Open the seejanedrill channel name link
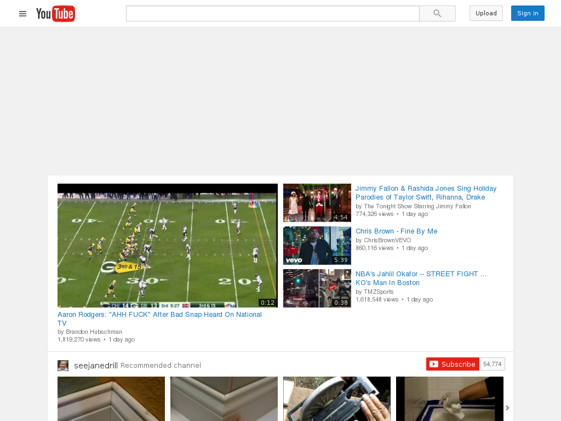This screenshot has width=561, height=421. (95, 366)
